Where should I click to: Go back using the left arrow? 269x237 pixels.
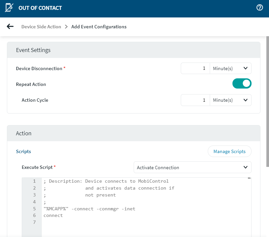tap(10, 27)
